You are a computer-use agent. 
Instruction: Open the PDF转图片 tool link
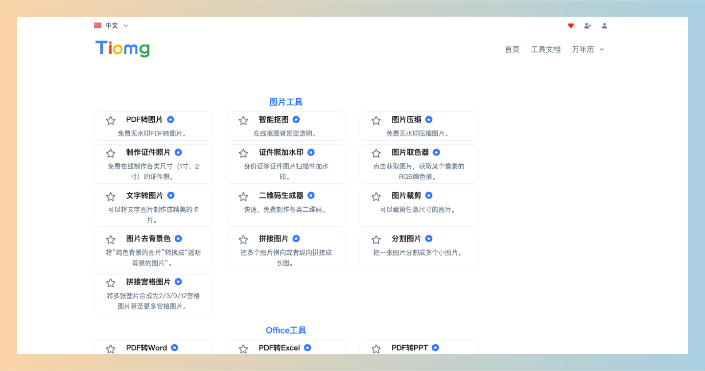pos(144,119)
